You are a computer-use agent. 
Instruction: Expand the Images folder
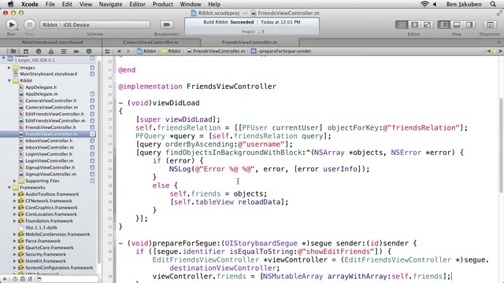[9, 68]
